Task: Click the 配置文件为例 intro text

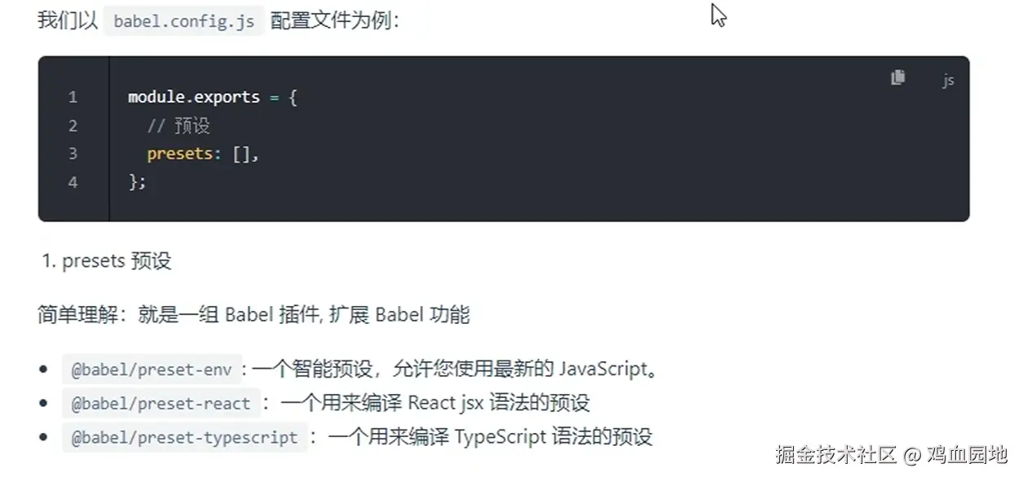Action: pos(334,21)
